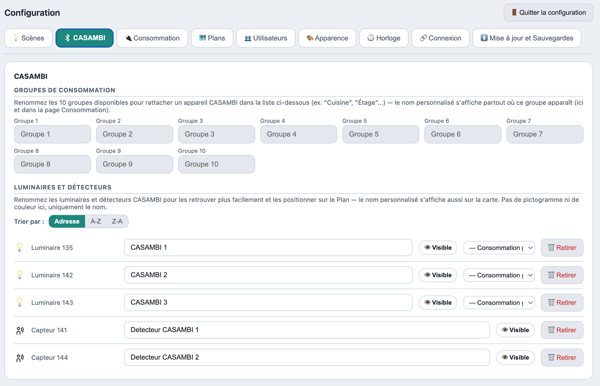Click Retirer for Capteur 141

coord(562,330)
